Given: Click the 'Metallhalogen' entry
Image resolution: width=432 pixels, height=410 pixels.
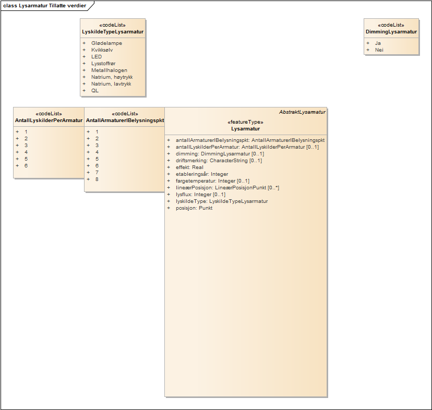Looking at the screenshot, I should 109,70.
